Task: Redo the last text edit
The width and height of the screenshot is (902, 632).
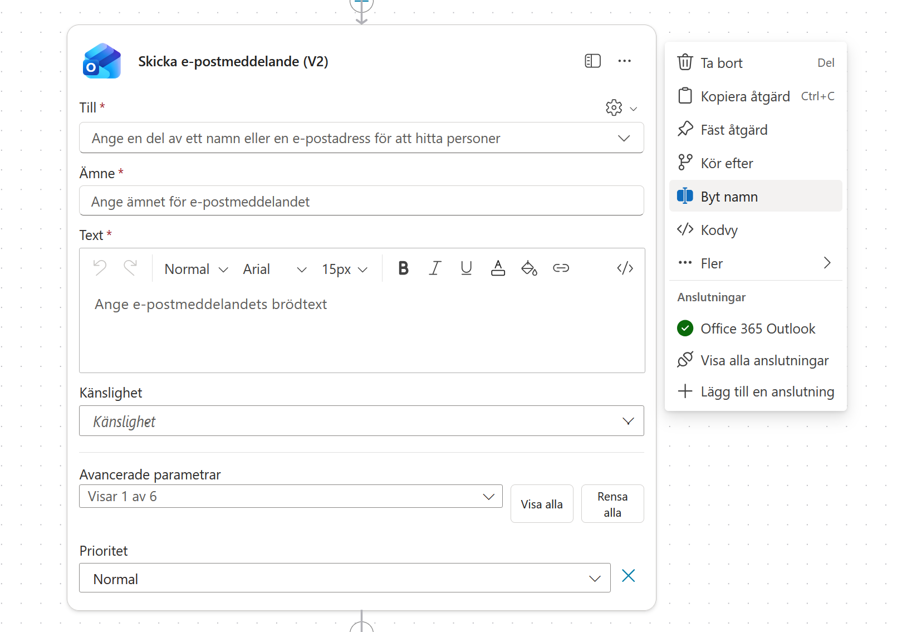Action: click(130, 268)
